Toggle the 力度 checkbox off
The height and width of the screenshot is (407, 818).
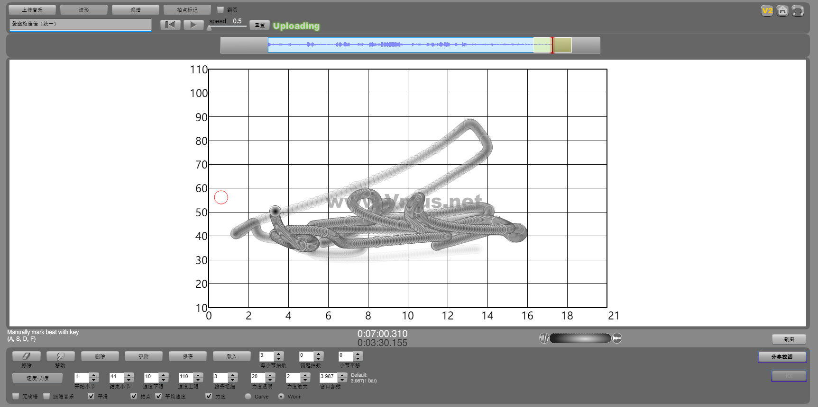209,396
